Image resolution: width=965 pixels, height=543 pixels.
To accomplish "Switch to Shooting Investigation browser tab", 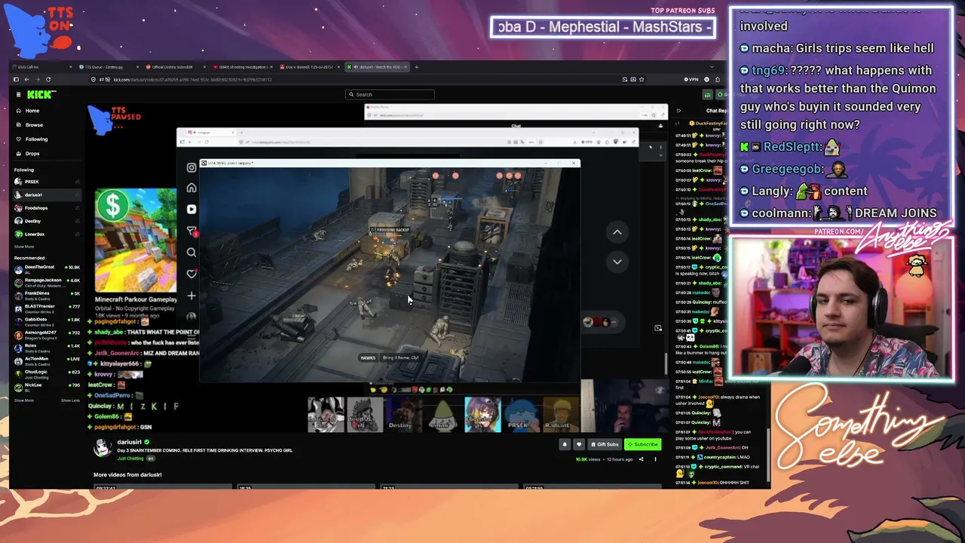I will pos(241,67).
